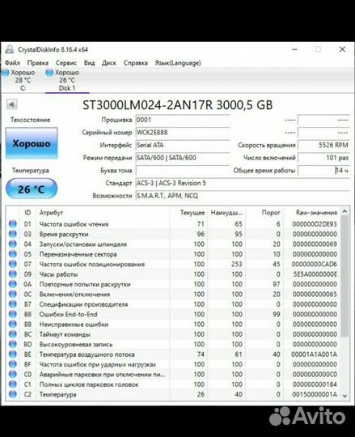Click status icon of row B8 End-to-End
The height and width of the screenshot is (437, 355).
point(12,314)
